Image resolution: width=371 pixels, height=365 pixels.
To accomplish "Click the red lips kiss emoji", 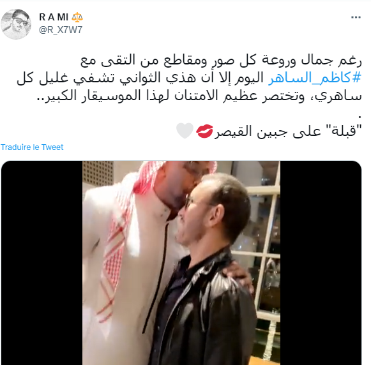I will click(204, 131).
